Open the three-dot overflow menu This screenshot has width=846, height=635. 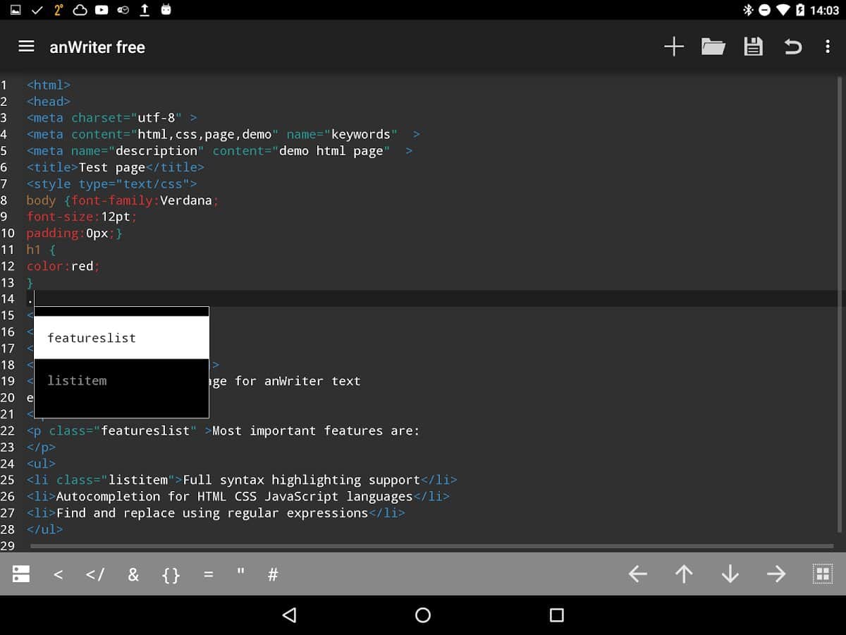pyautogui.click(x=827, y=47)
